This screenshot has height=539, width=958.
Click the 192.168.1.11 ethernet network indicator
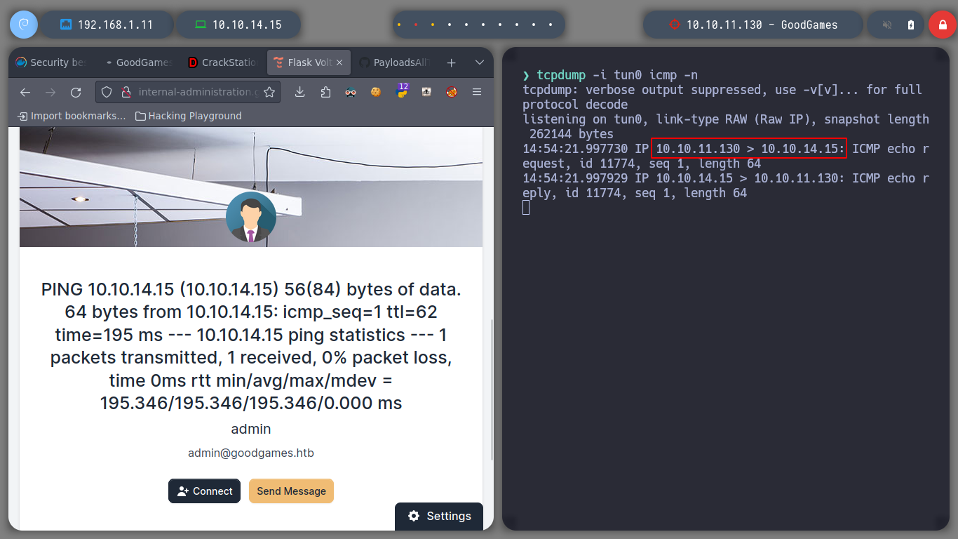click(x=106, y=25)
